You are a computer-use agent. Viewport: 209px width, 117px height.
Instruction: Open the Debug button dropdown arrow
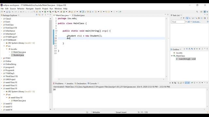pos(42,12)
